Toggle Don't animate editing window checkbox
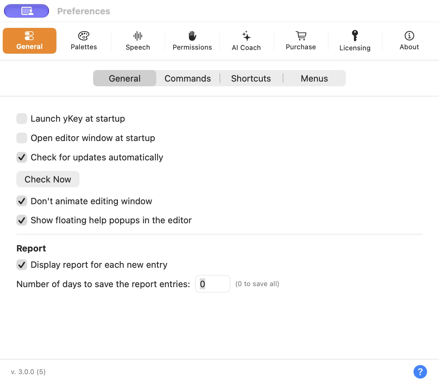This screenshot has width=439, height=384. pyautogui.click(x=22, y=201)
